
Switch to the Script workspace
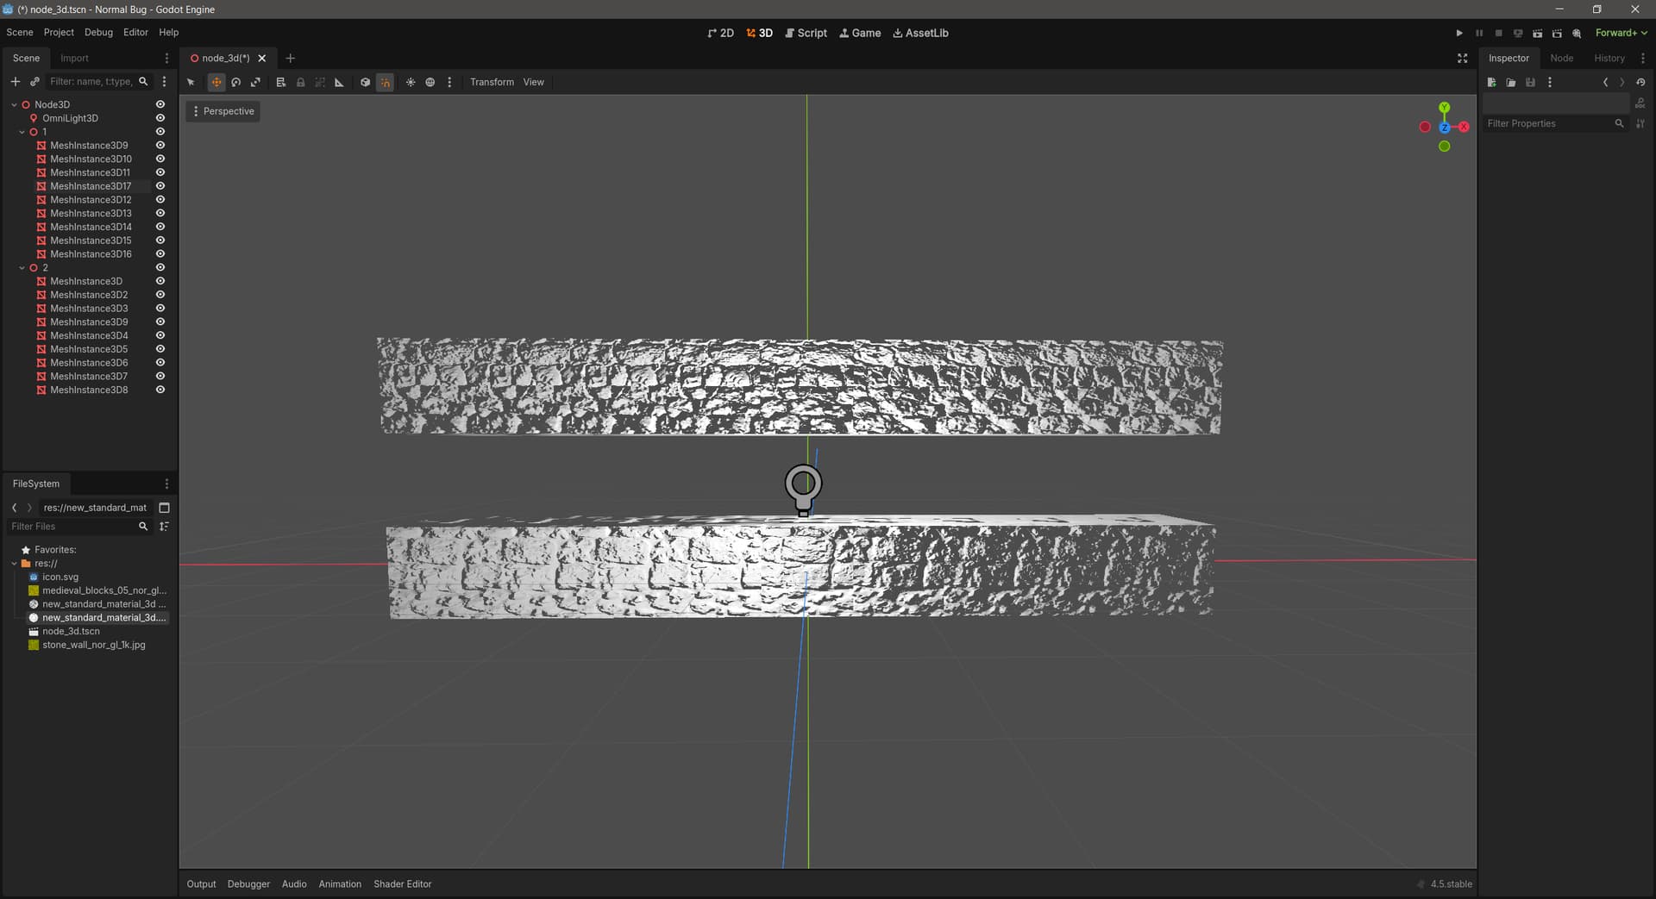point(806,33)
